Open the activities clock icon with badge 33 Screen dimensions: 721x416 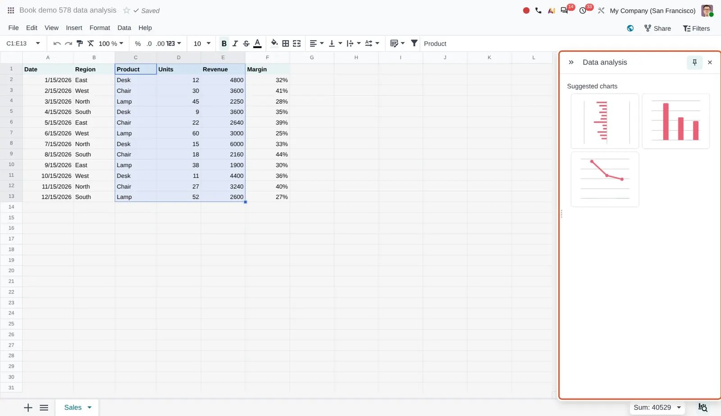[x=583, y=10]
